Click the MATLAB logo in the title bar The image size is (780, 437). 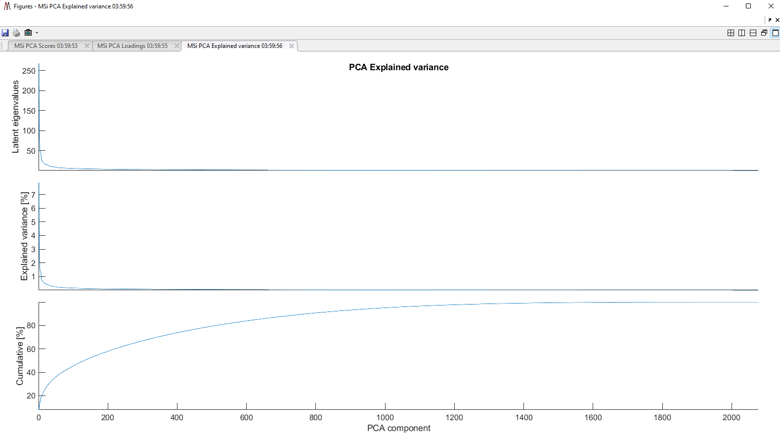[7, 6]
